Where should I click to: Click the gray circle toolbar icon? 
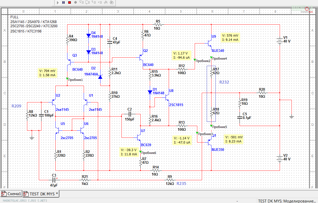pos(76,2)
